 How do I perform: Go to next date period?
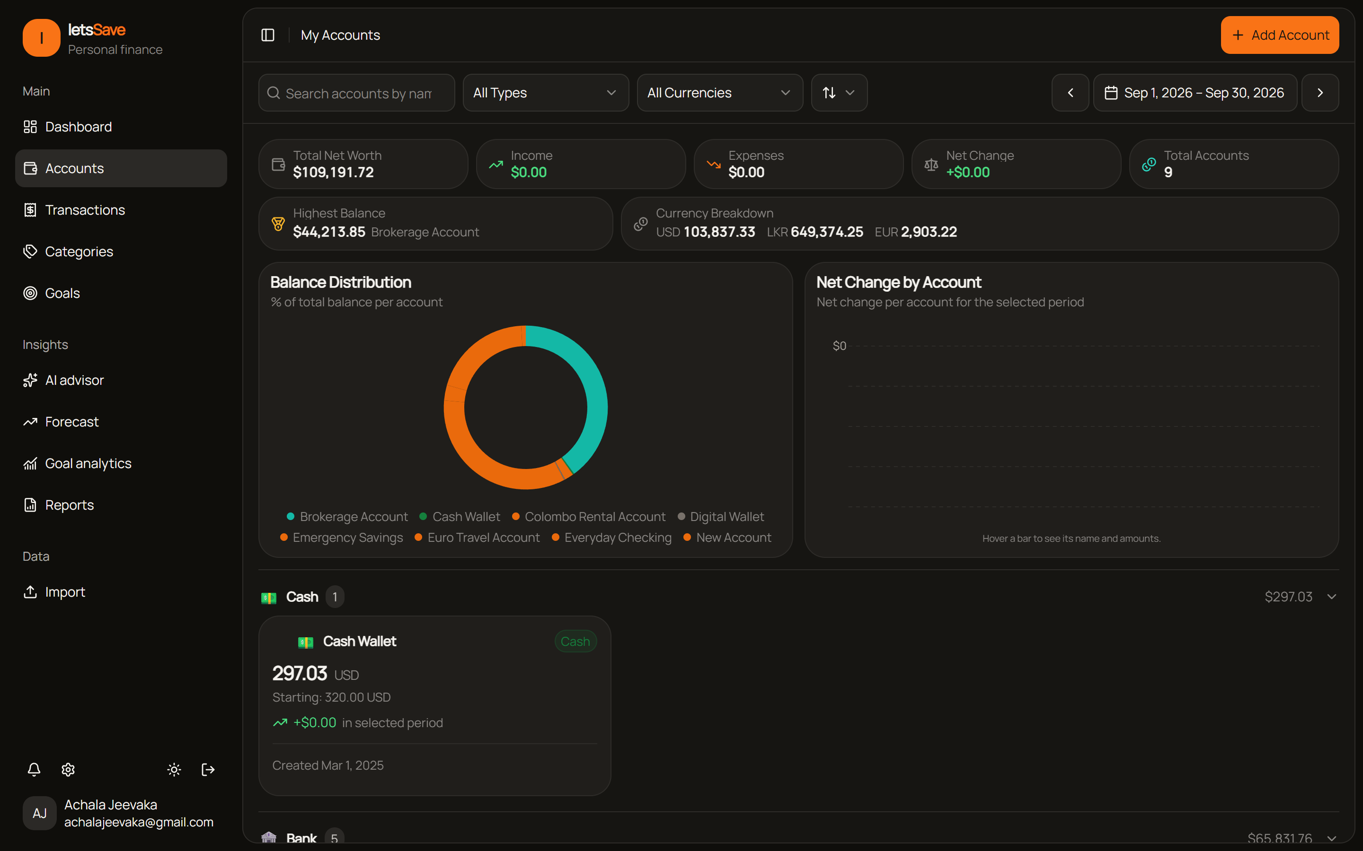[1319, 93]
